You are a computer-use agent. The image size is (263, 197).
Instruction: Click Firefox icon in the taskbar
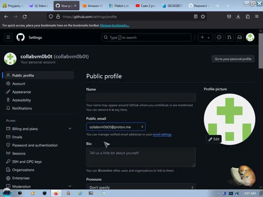point(56,193)
